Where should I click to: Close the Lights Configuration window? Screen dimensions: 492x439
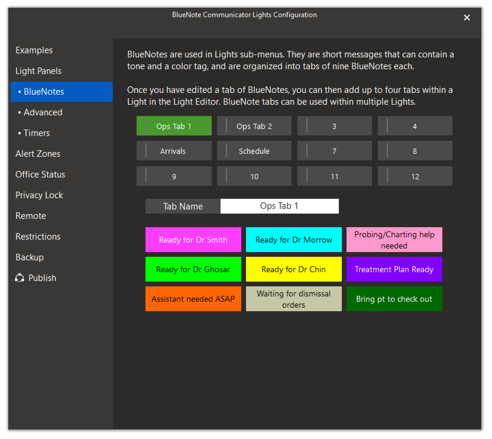click(x=467, y=18)
